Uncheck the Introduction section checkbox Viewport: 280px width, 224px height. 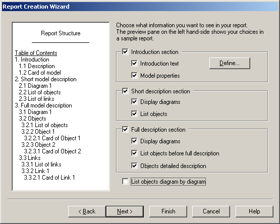[x=125, y=52]
